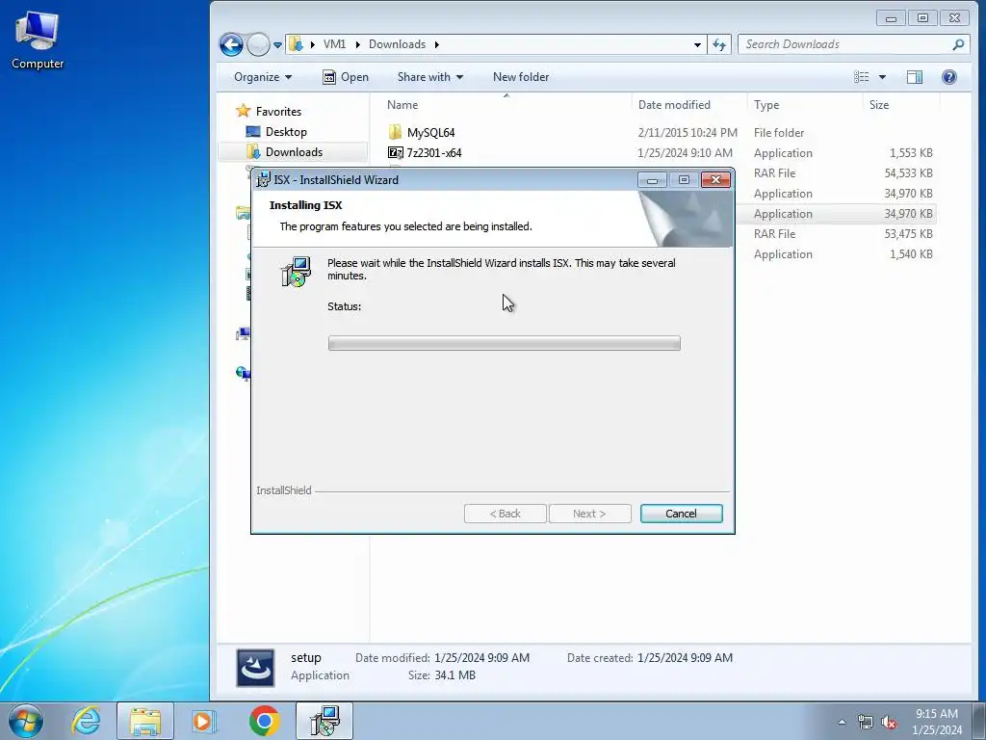This screenshot has width=986, height=740.
Task: Launch Google Chrome from taskbar
Action: (x=264, y=721)
